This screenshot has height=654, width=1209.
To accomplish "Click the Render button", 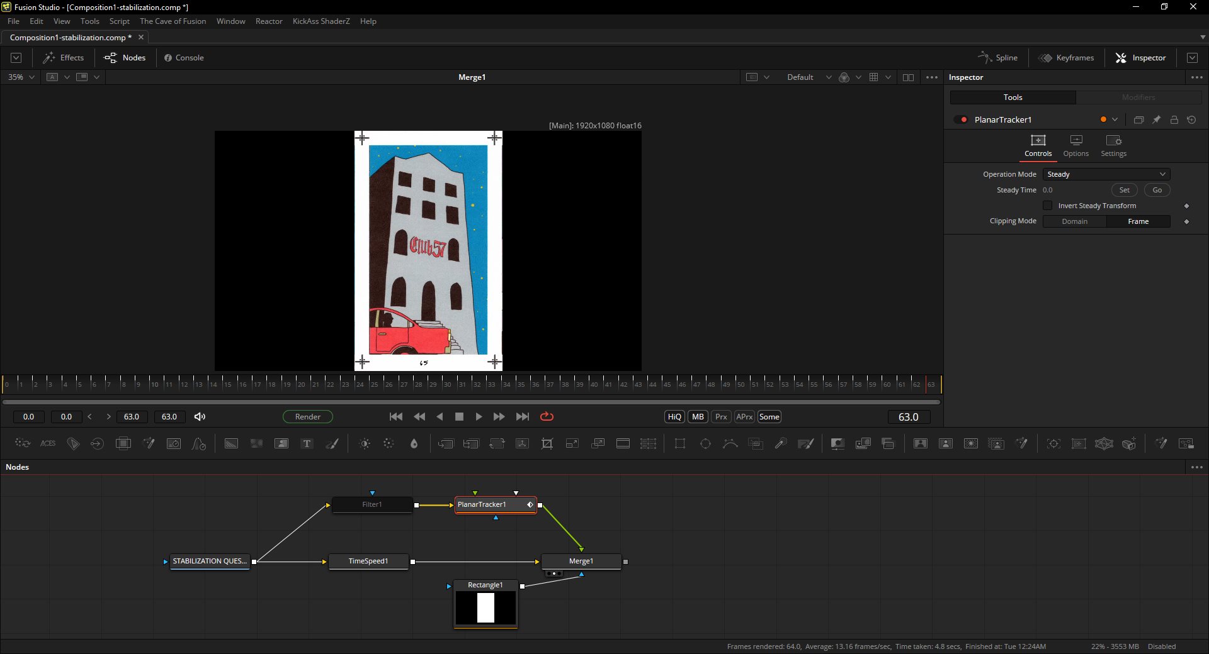I will tap(307, 417).
